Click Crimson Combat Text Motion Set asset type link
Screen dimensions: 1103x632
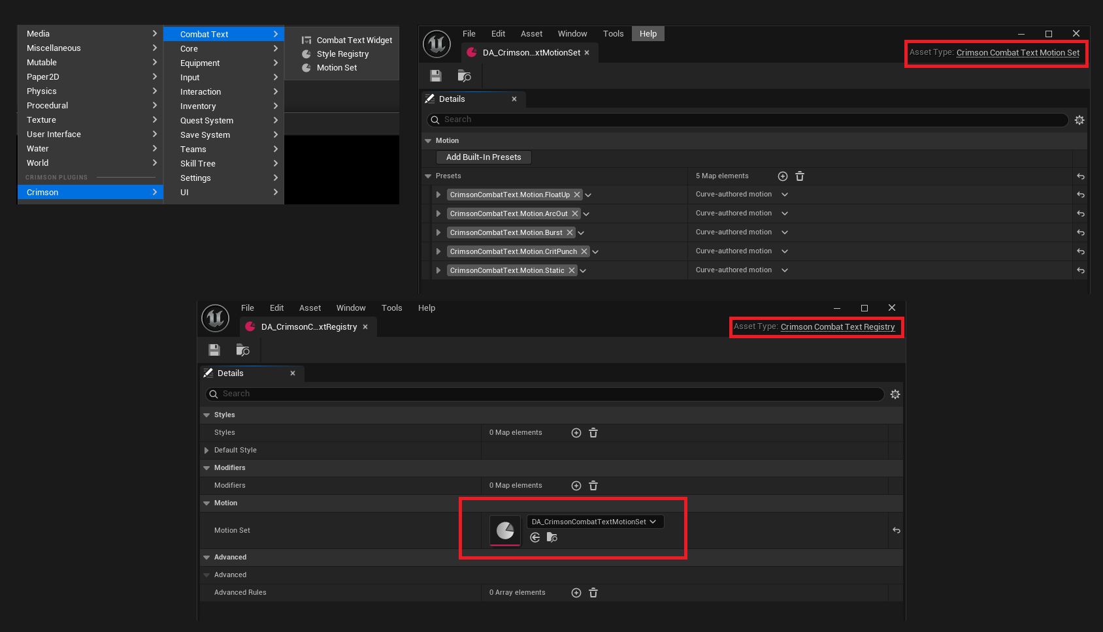point(1017,53)
